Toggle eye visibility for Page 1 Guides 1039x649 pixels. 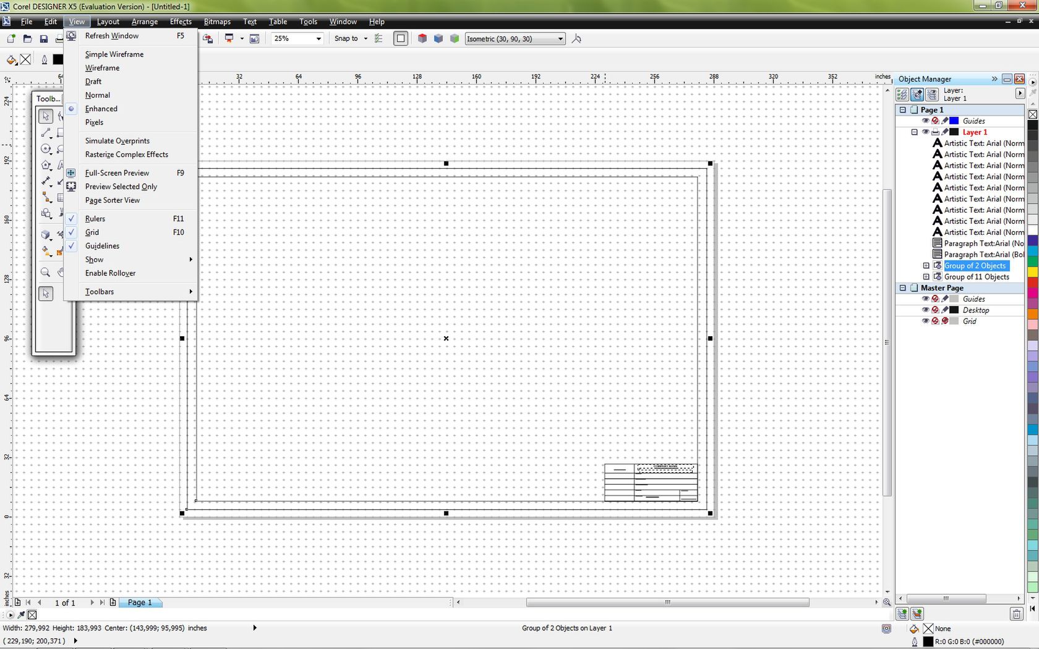coord(925,121)
